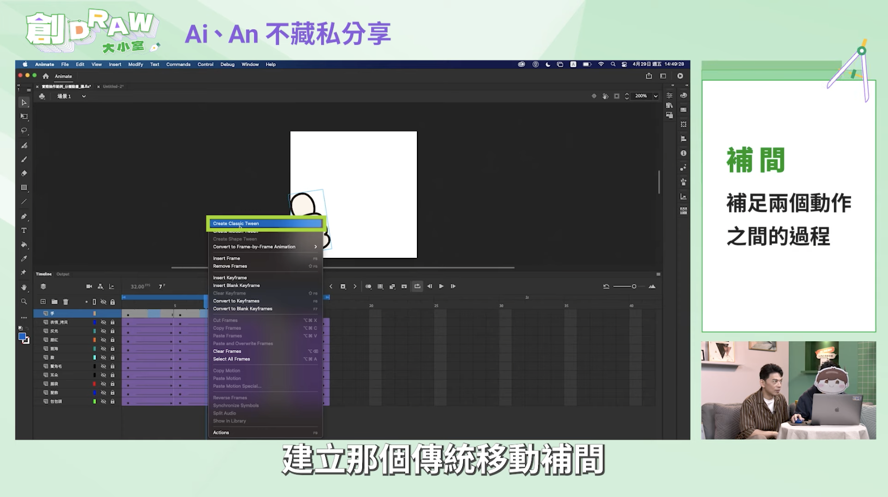This screenshot has height=497, width=888.
Task: Click the Home icon
Action: tap(46, 76)
